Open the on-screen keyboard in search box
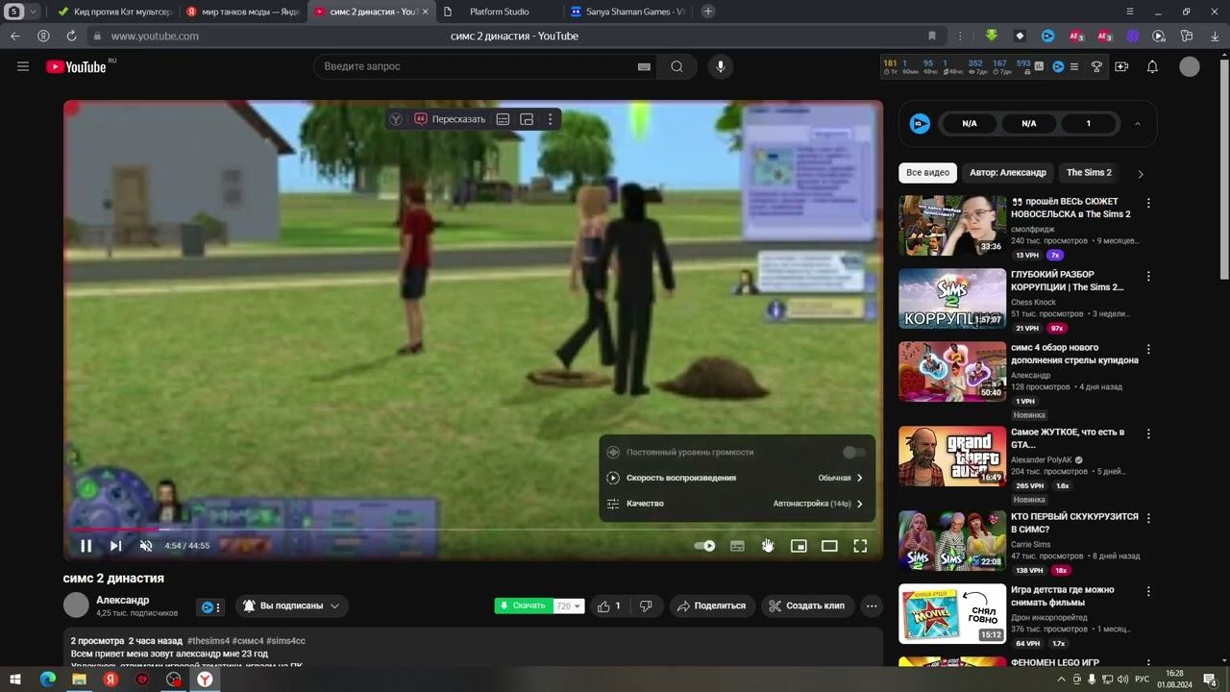This screenshot has height=692, width=1230. click(644, 66)
